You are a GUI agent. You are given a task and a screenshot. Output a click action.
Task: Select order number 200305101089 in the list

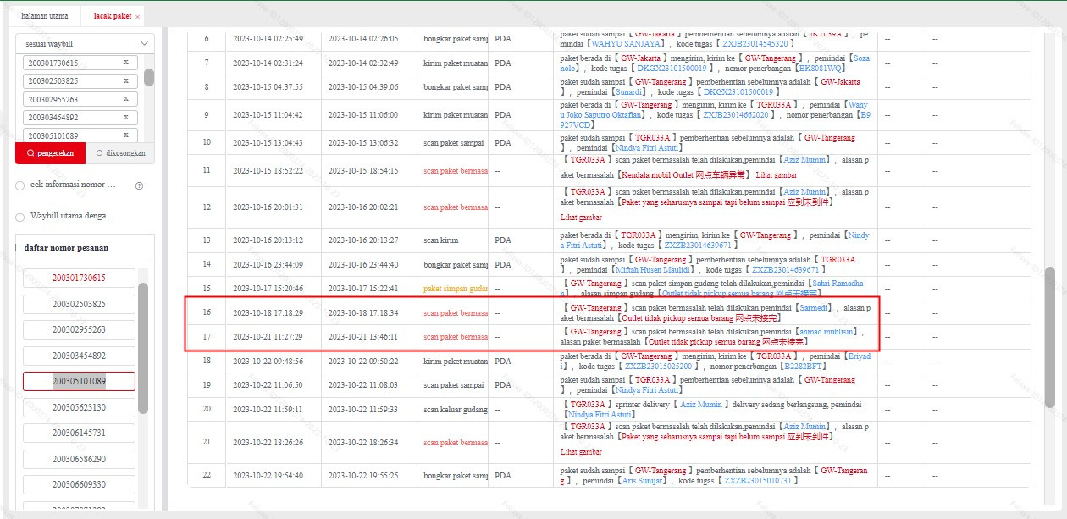click(79, 381)
